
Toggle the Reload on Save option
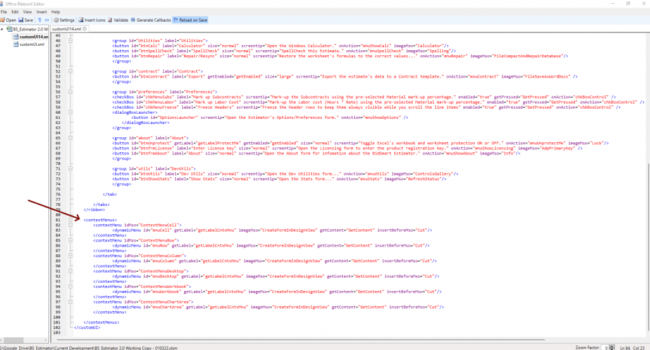click(x=190, y=20)
